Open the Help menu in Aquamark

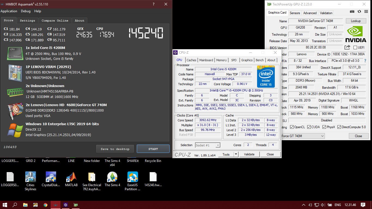pos(38,11)
